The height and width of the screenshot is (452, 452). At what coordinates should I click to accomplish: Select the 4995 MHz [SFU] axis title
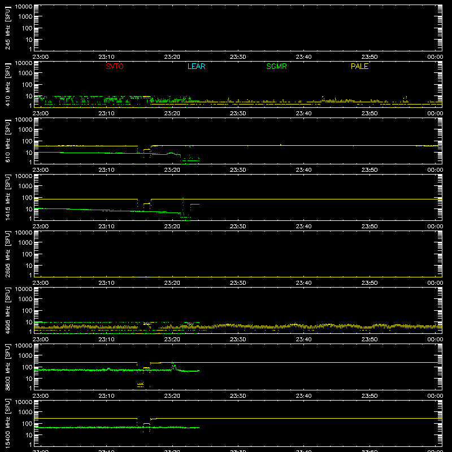click(x=8, y=310)
